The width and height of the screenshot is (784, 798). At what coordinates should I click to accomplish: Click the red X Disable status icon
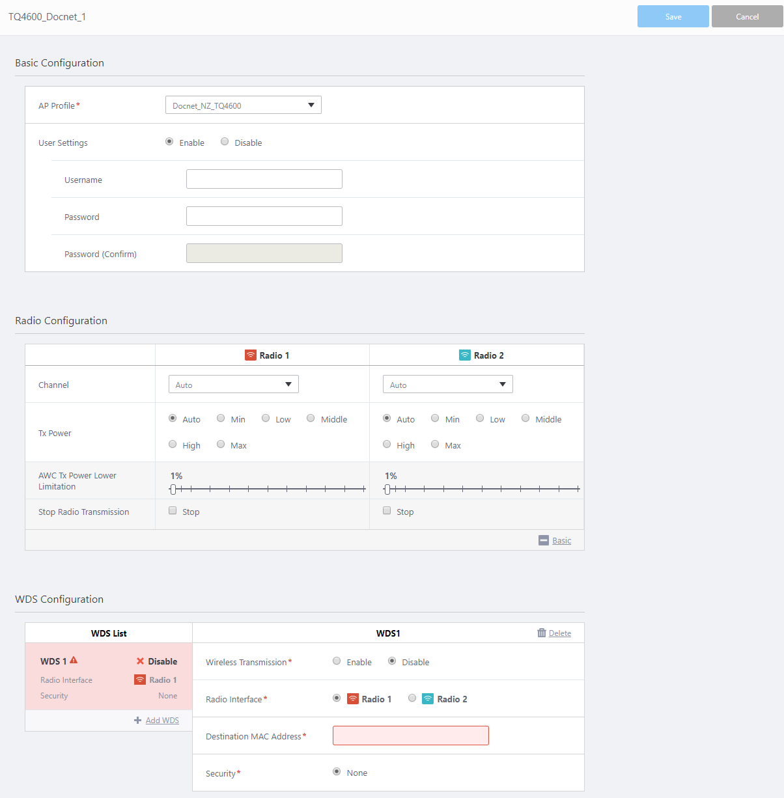(x=140, y=661)
